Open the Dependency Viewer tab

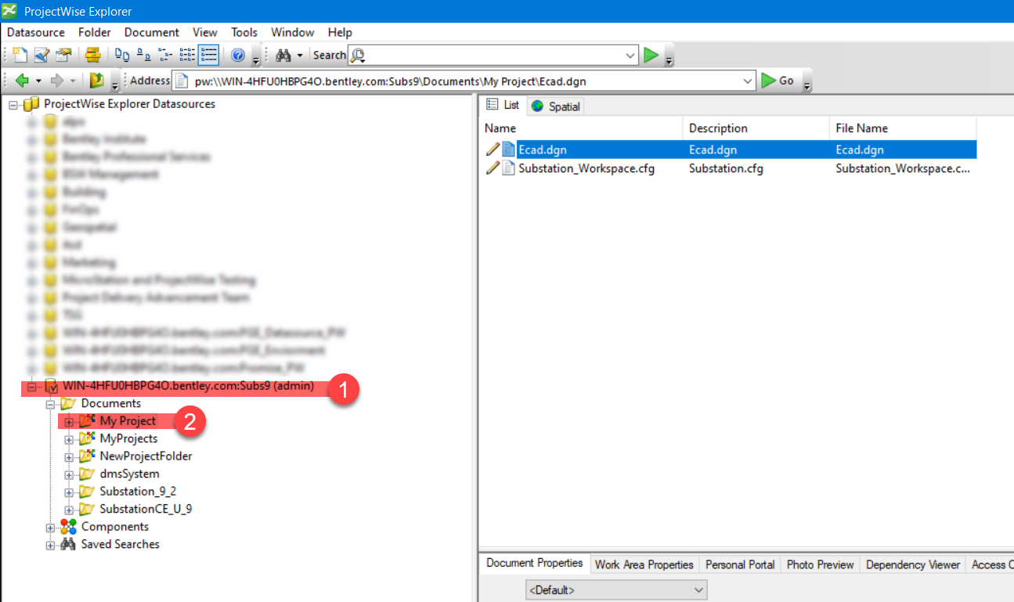coord(913,564)
